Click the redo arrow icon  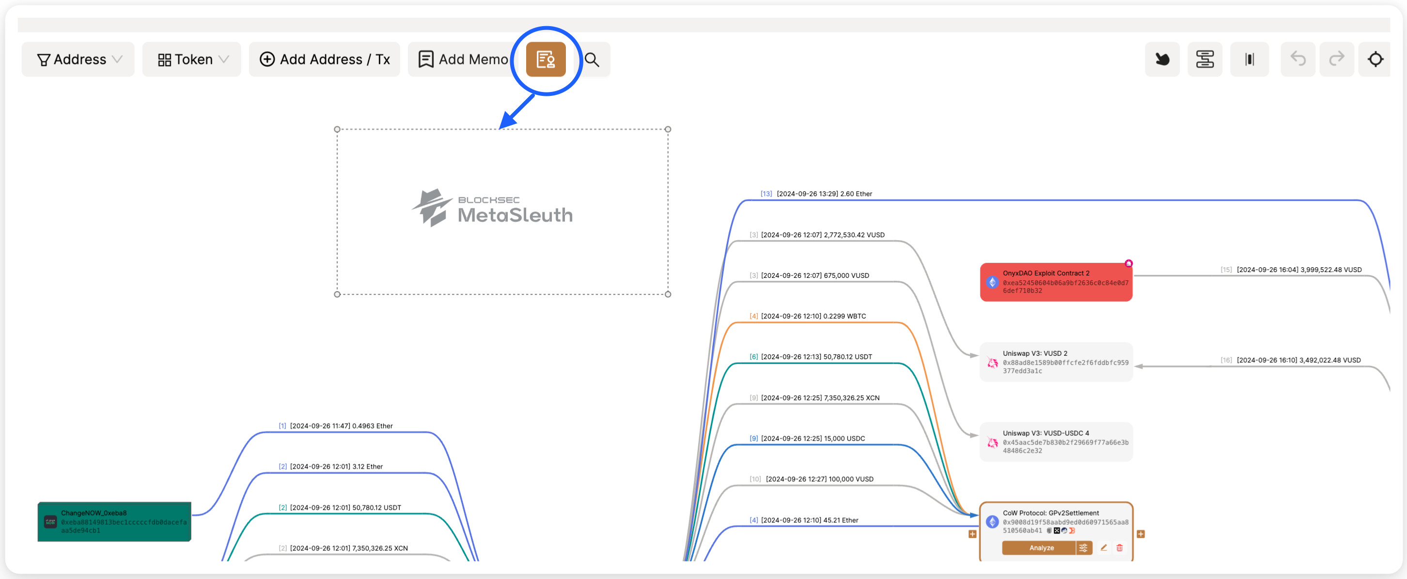coord(1336,59)
